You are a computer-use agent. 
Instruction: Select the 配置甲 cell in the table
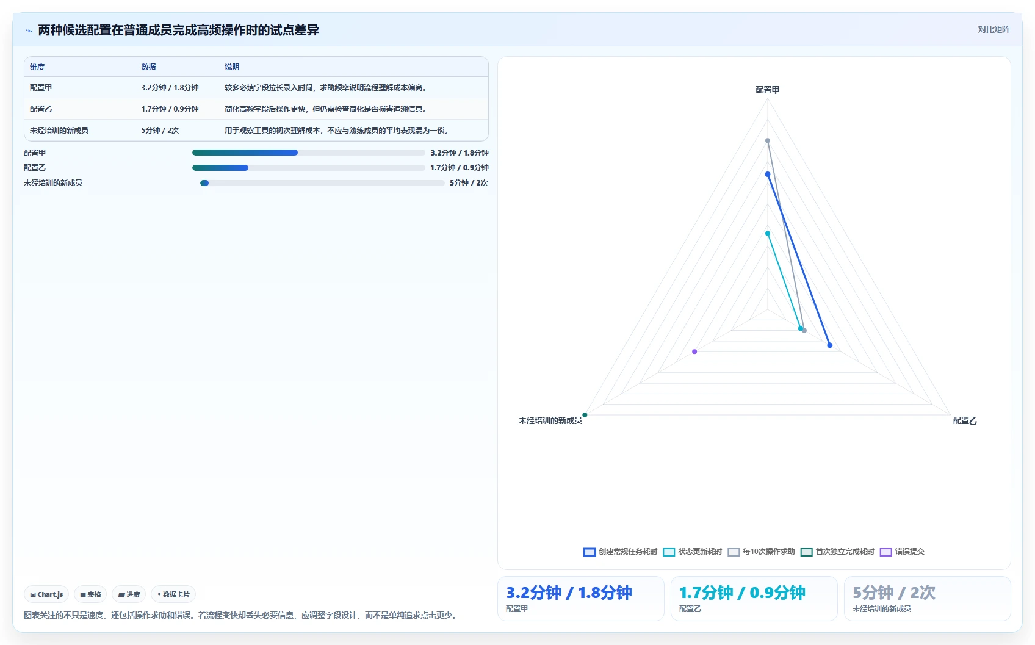coord(41,88)
